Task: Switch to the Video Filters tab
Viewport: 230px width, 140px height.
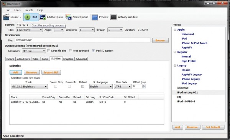Action: tap(23, 59)
